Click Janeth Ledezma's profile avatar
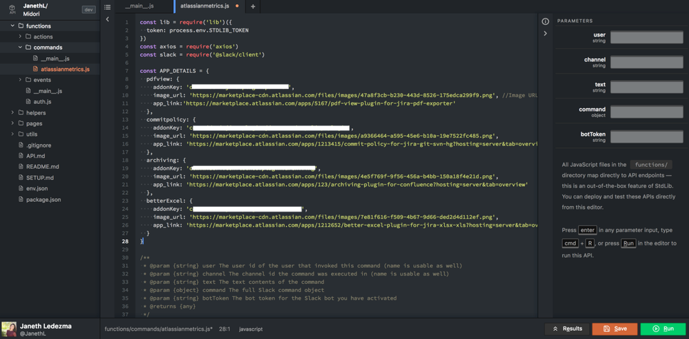Screen dimensions: 689x339 coord(9,329)
